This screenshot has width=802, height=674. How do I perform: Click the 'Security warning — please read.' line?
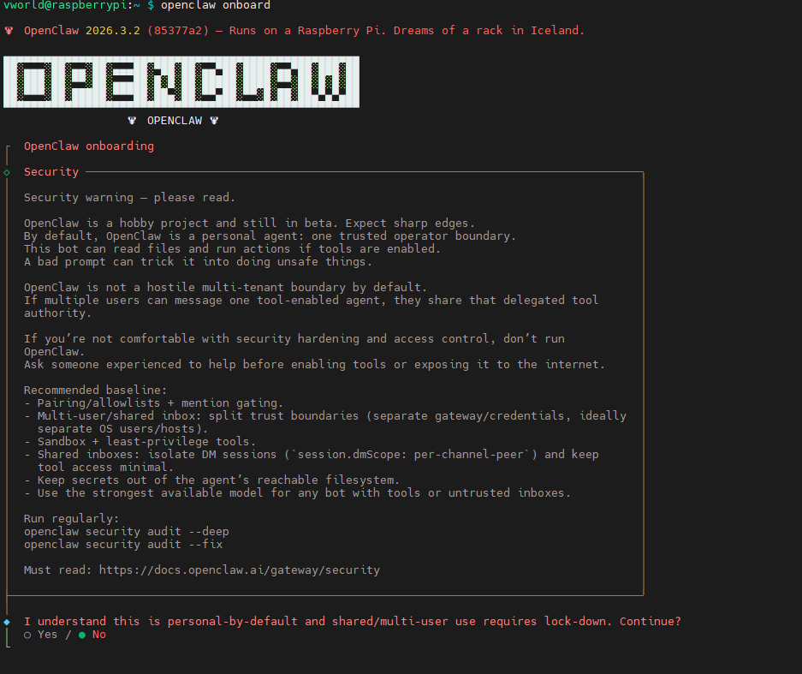pos(129,198)
